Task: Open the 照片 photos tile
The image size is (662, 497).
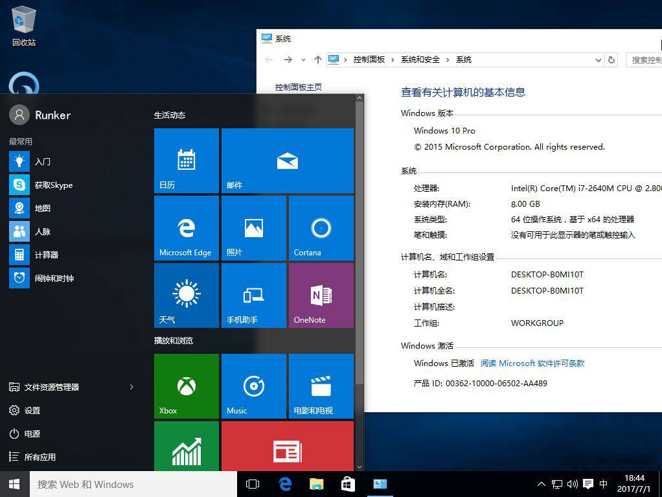Action: [x=254, y=228]
